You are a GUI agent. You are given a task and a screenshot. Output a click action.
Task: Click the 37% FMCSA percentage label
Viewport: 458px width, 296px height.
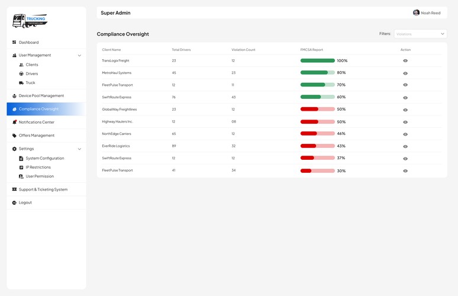click(341, 158)
